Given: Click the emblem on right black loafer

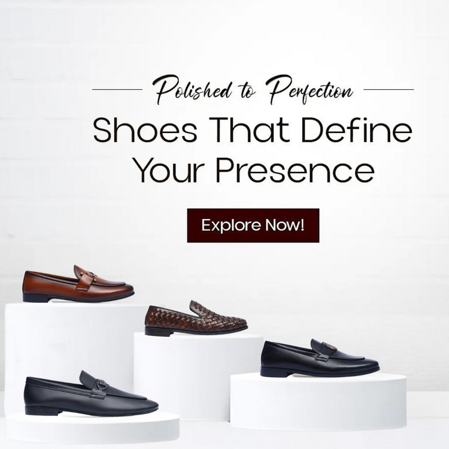Looking at the screenshot, I should 329,346.
